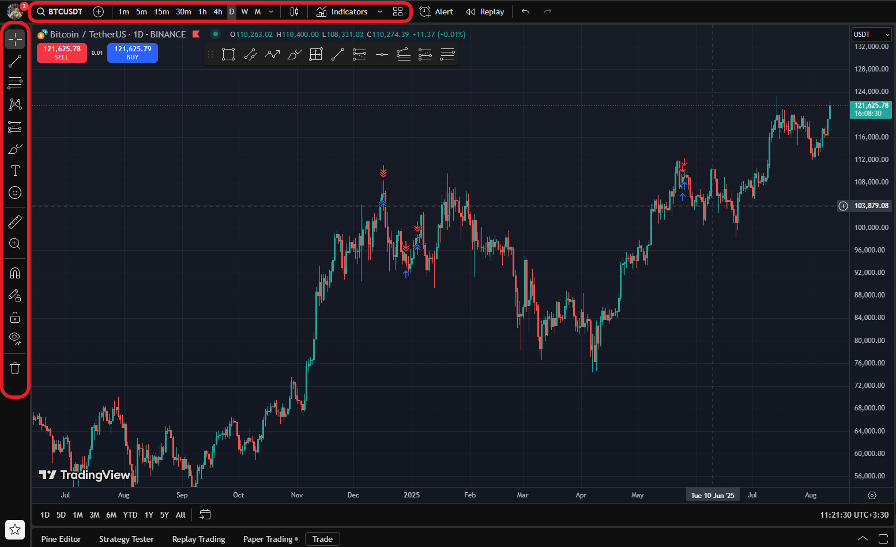Set date range to 5Y

(x=164, y=515)
